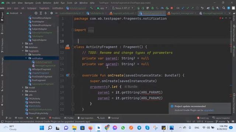Open the File menu

tap(8, 3)
